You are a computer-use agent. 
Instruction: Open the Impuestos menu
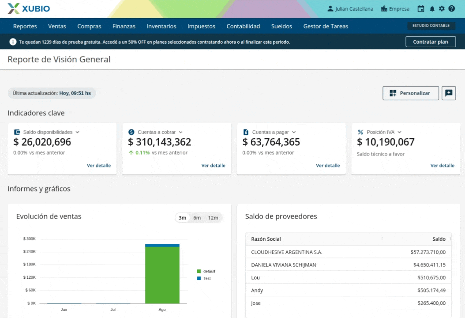point(201,26)
